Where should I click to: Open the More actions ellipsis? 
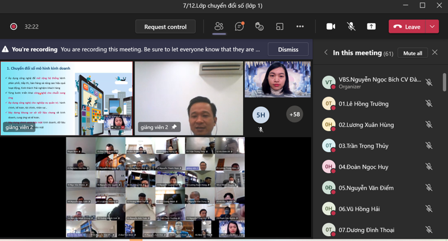click(x=300, y=26)
